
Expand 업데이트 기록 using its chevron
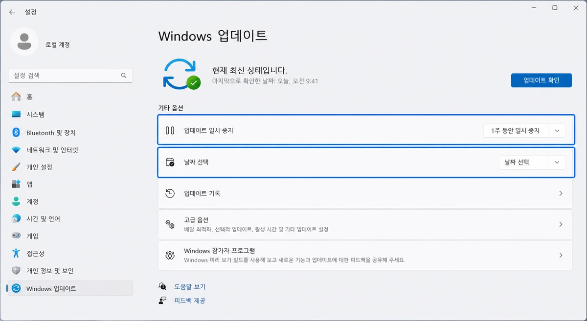(561, 193)
